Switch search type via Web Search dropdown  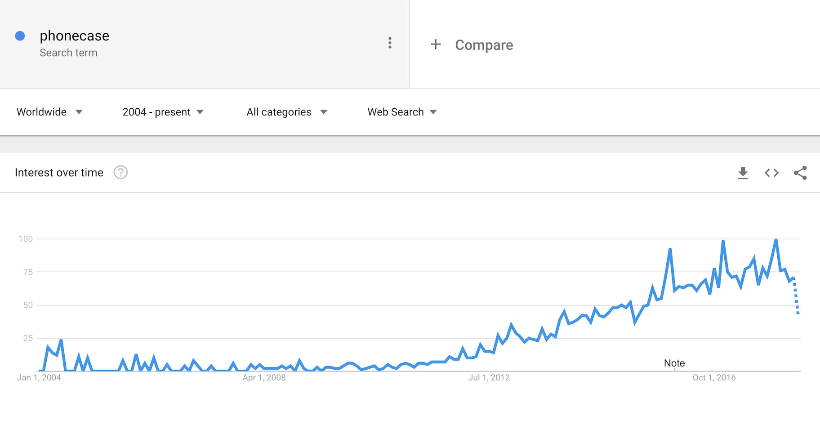(x=401, y=112)
